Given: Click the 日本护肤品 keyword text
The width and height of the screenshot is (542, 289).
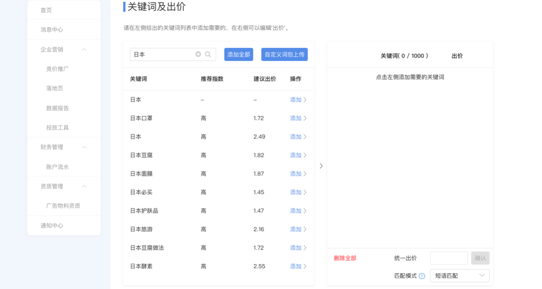Looking at the screenshot, I should pos(144,211).
